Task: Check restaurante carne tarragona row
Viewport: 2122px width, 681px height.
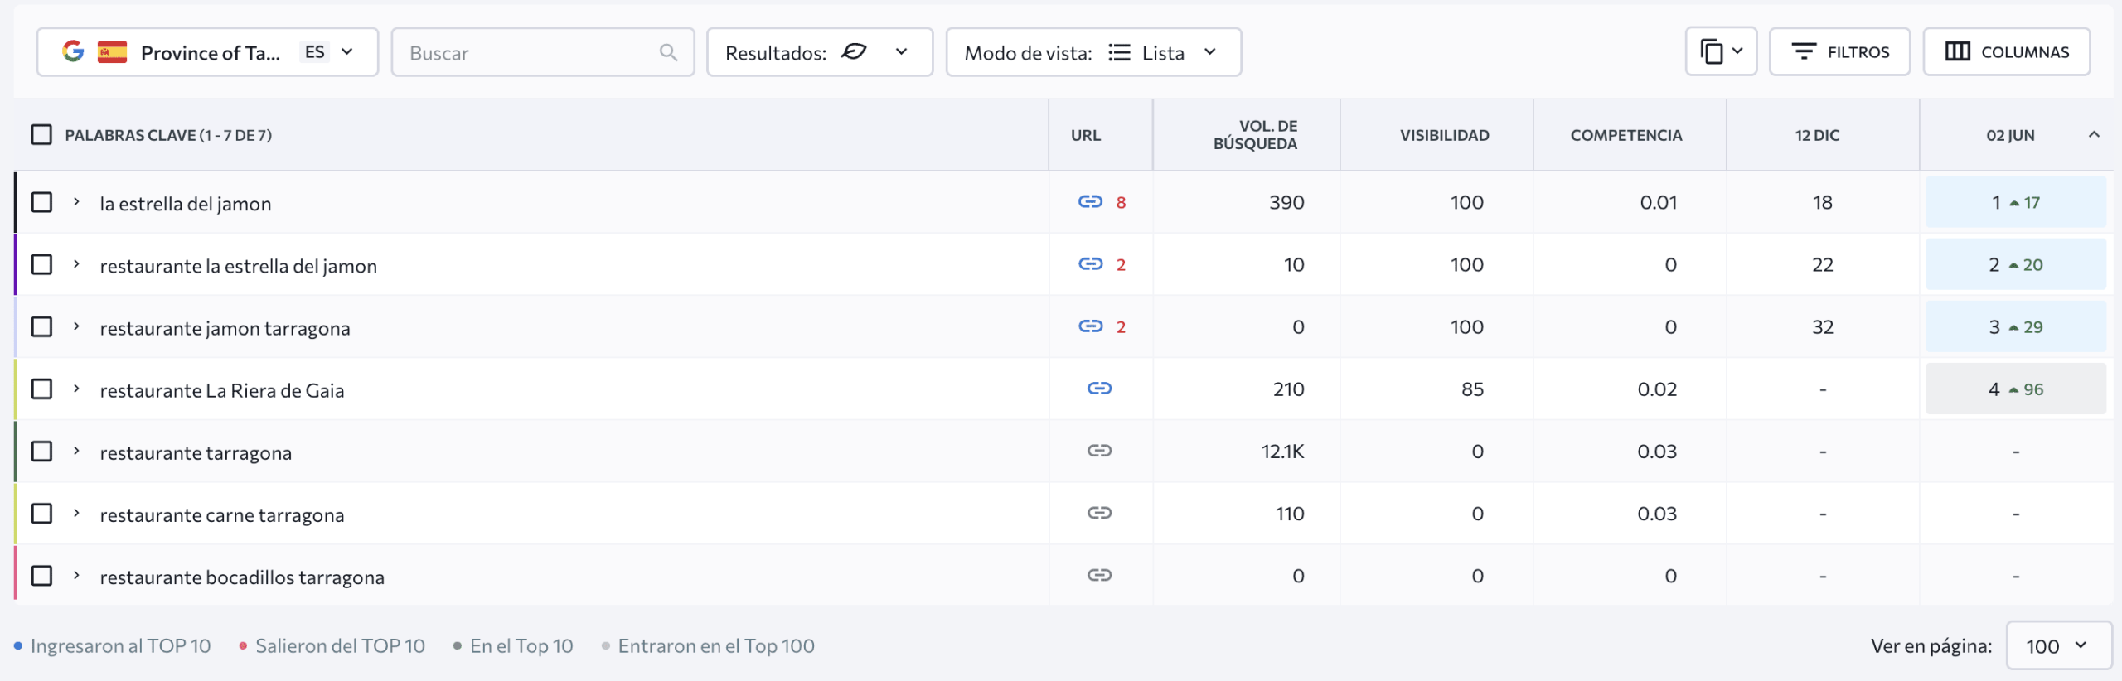Action: coord(41,514)
